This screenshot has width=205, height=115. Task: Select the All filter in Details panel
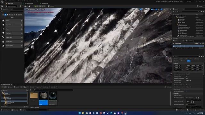(x=189, y=61)
